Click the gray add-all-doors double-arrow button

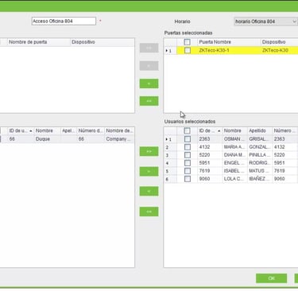tap(149, 48)
